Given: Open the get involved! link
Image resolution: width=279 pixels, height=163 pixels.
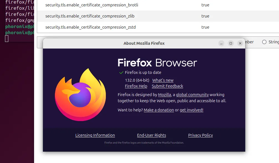Looking at the screenshot, I should click(x=191, y=110).
